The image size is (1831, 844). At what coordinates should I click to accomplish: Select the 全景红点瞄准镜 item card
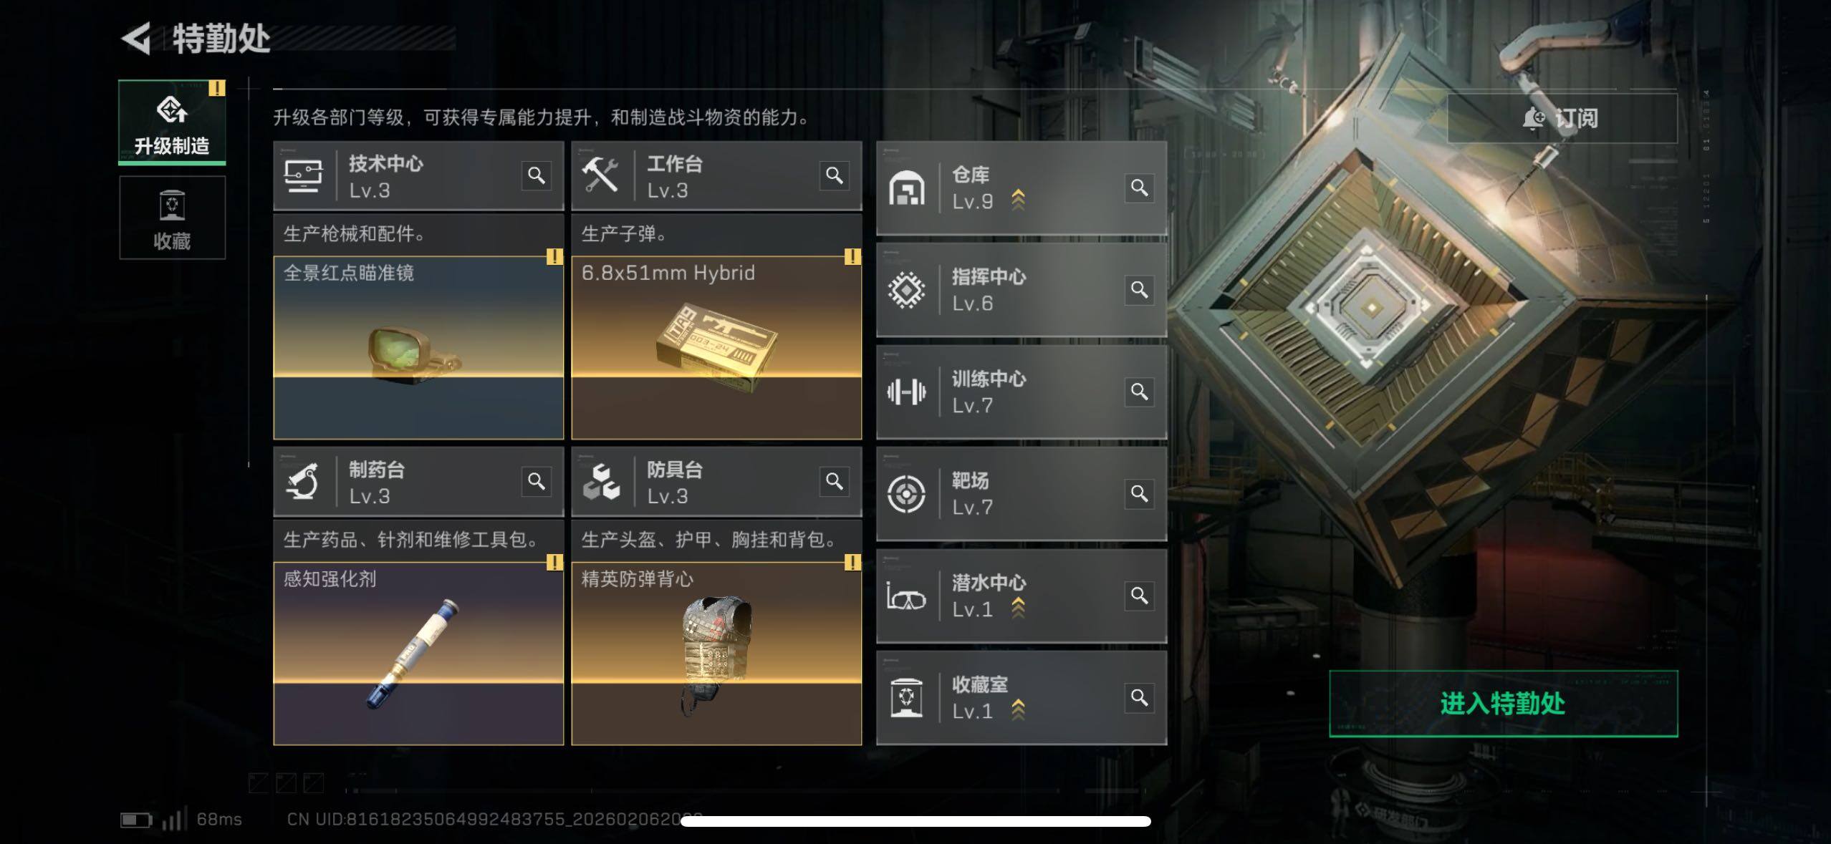(x=418, y=348)
